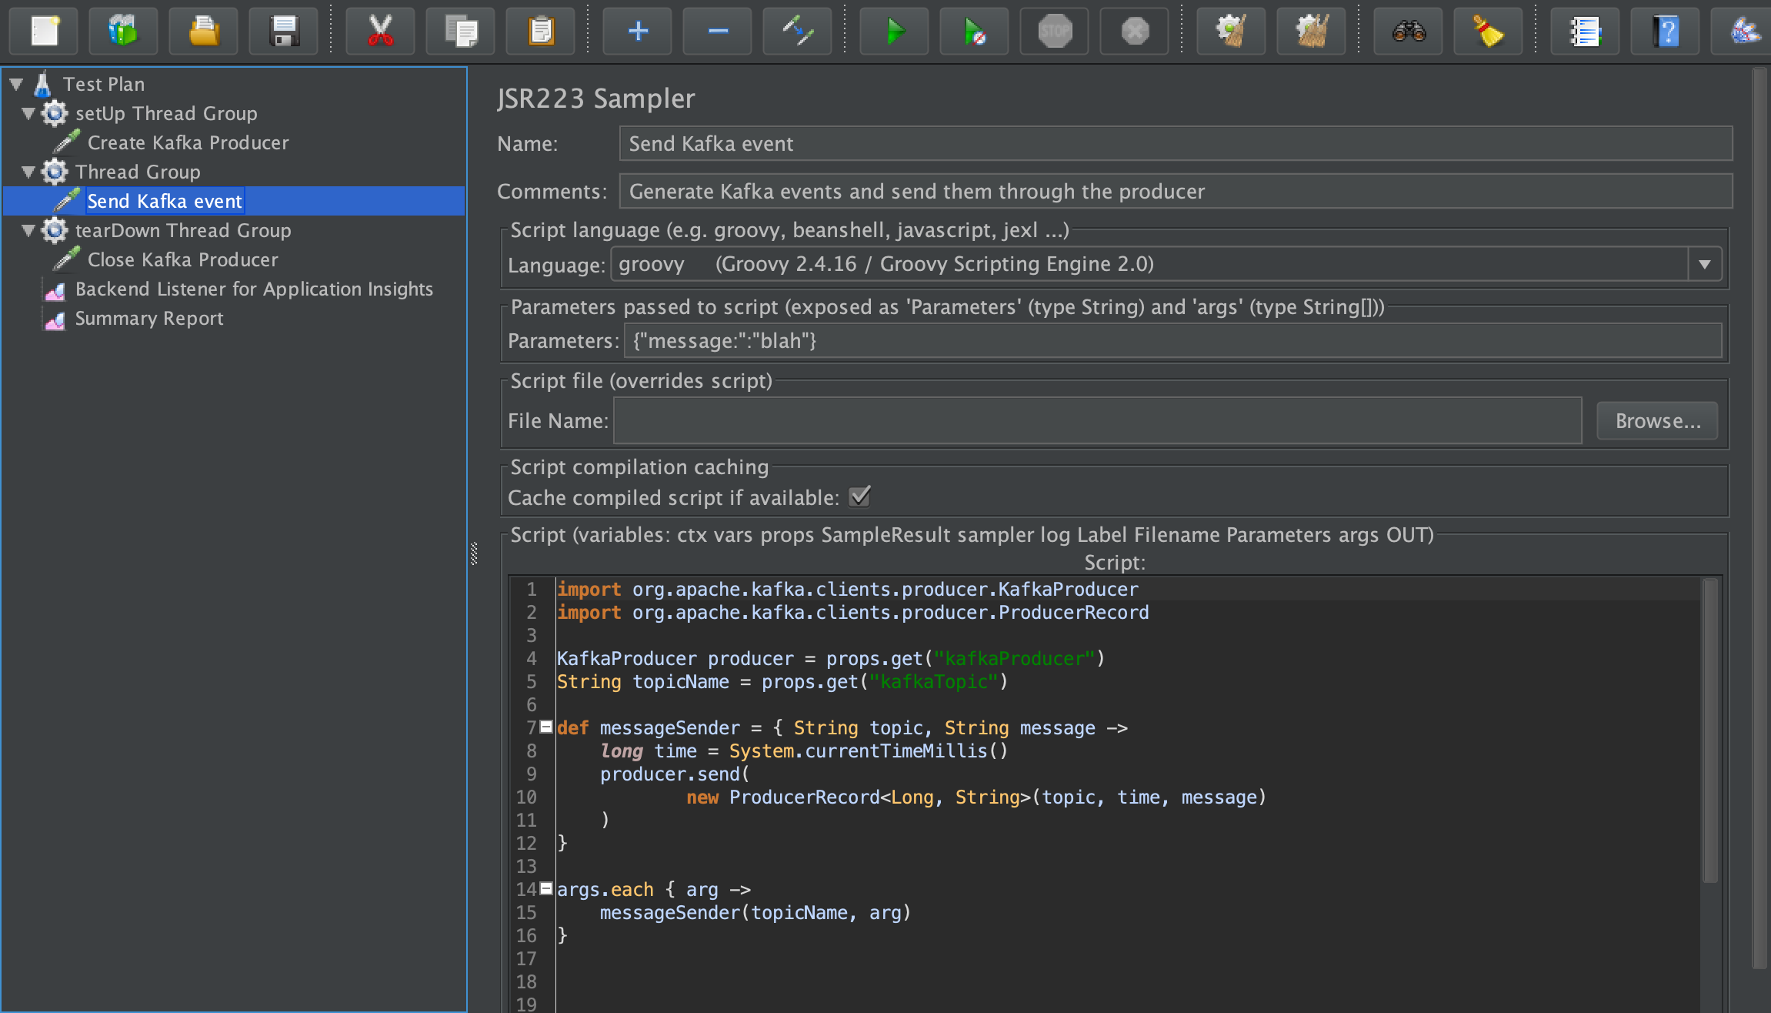Start test without pauses

pyautogui.click(x=973, y=31)
